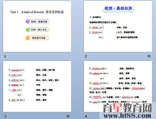This screenshot has height=119, width=156.
Task: Open the 归纳·核心考点 green button label
Action: point(39,30)
